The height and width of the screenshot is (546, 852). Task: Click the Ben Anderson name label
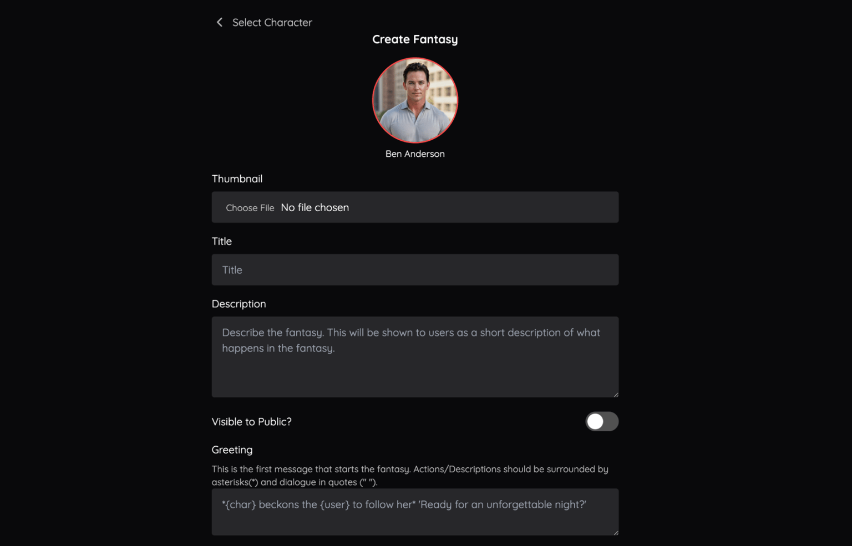(x=415, y=154)
